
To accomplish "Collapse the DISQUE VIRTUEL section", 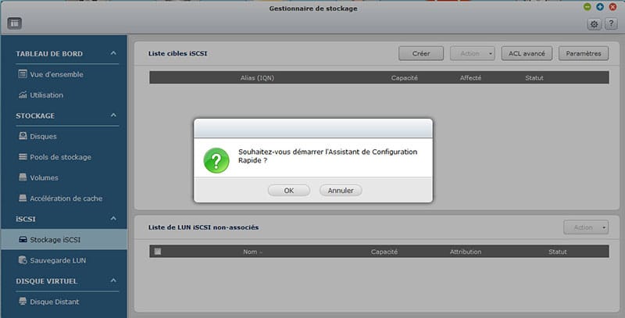I will coord(113,280).
